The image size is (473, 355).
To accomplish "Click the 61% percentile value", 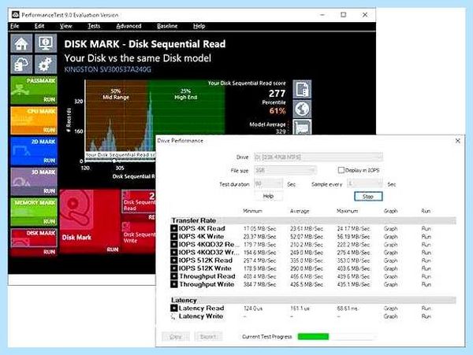I will point(277,111).
